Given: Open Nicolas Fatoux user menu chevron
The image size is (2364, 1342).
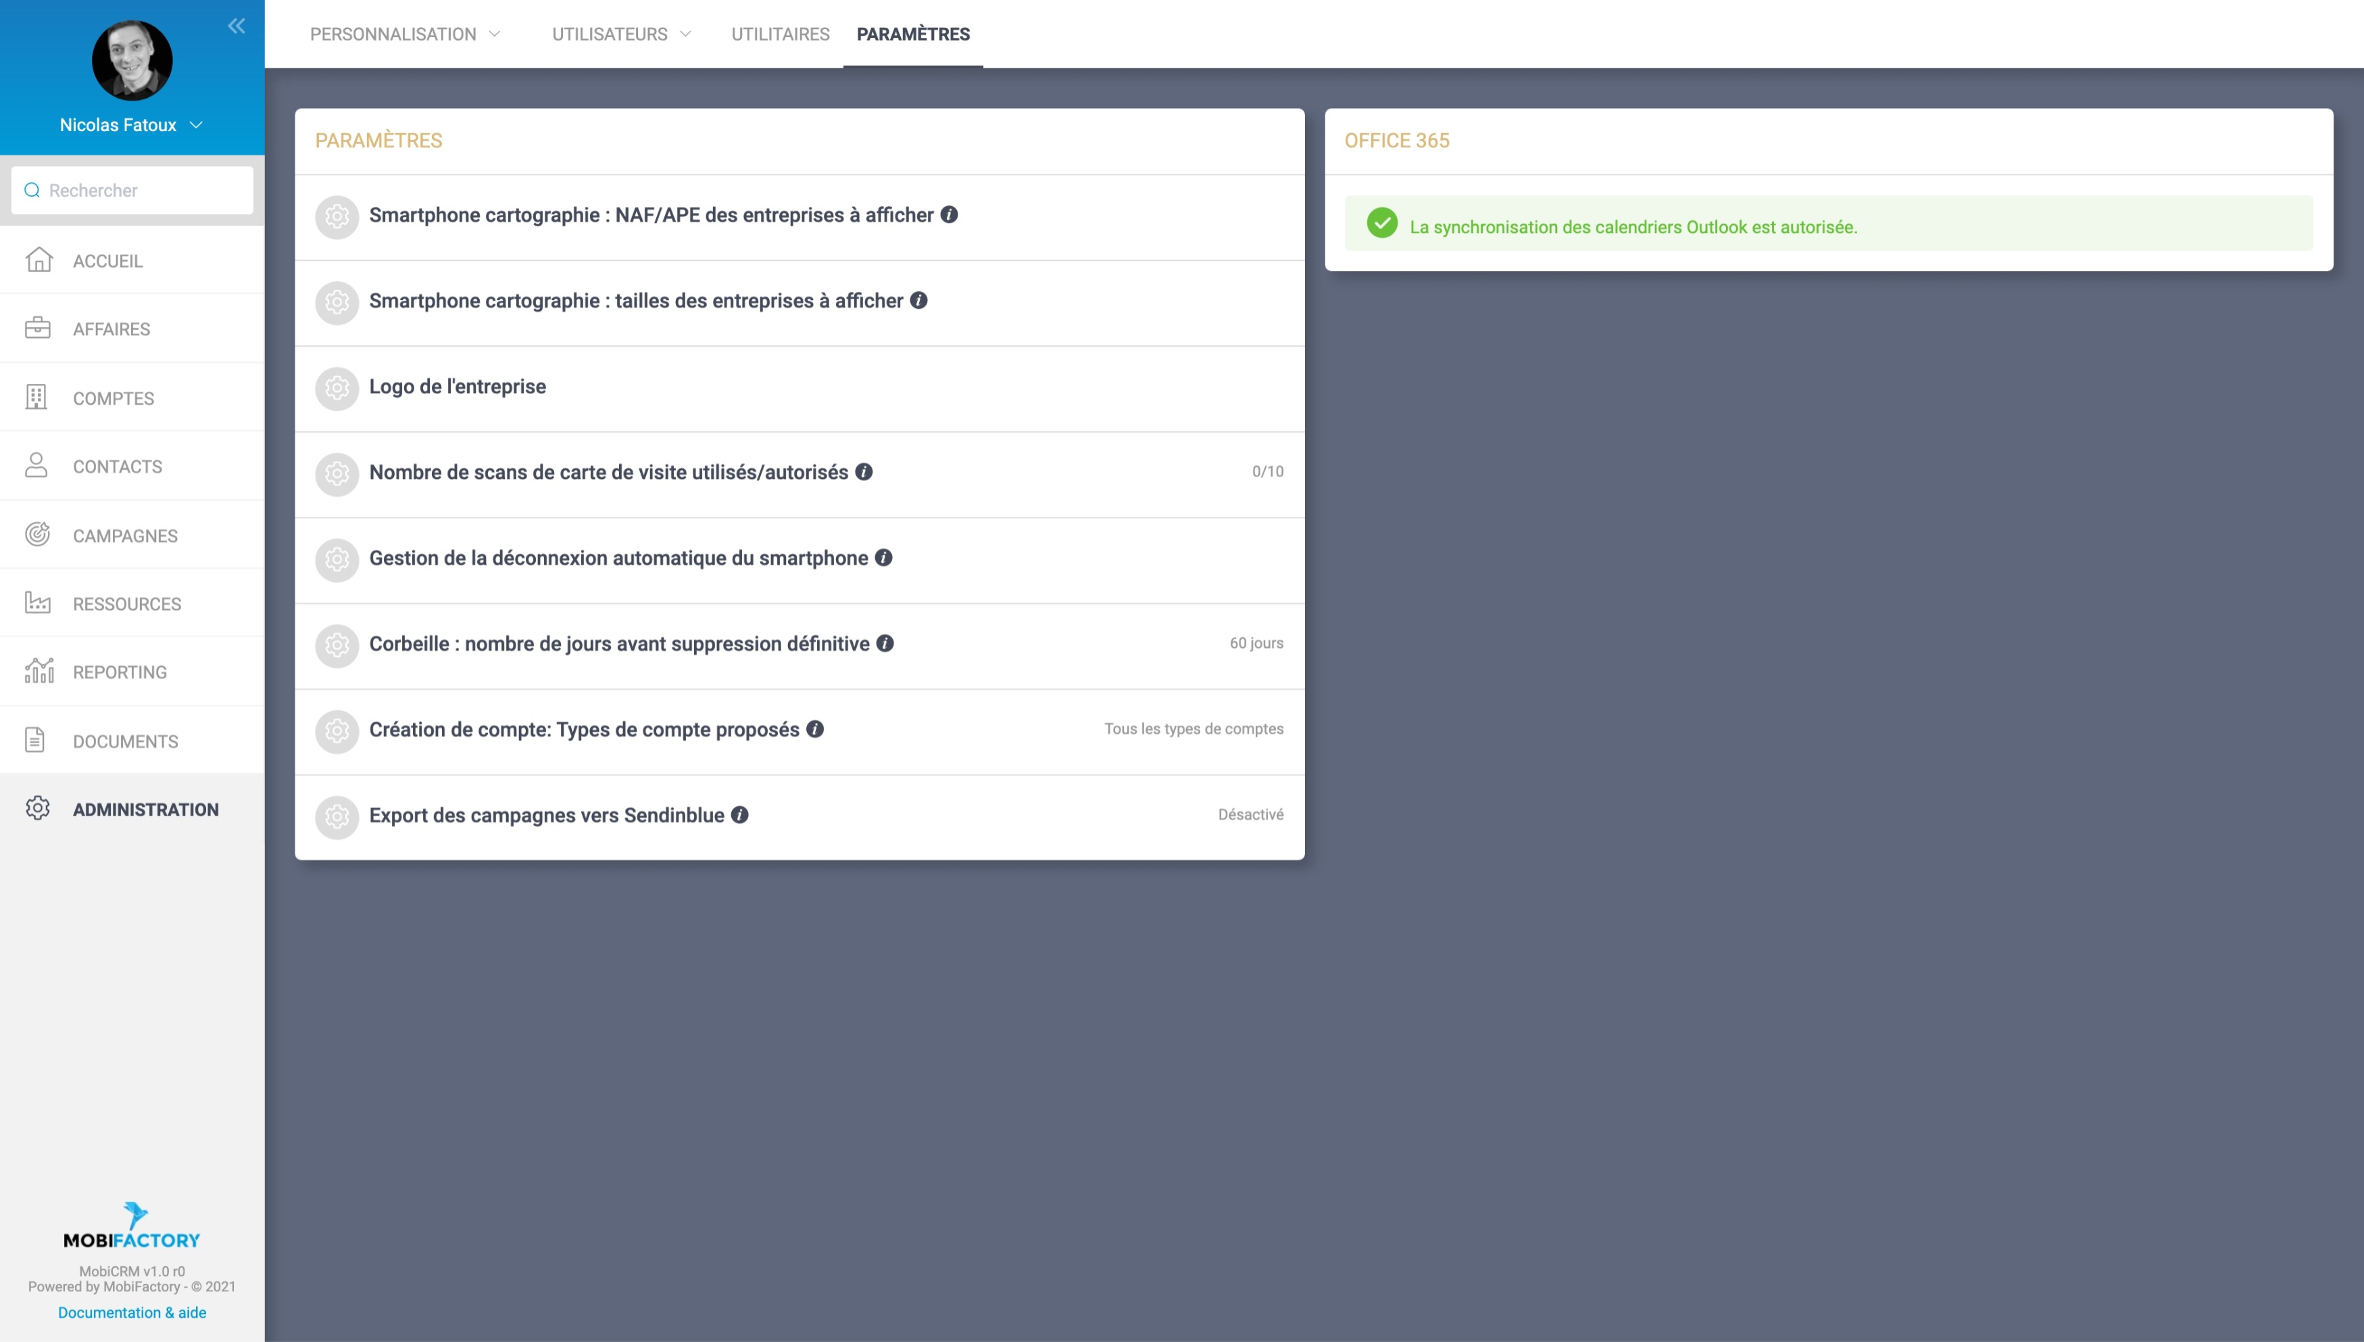Looking at the screenshot, I should point(196,124).
